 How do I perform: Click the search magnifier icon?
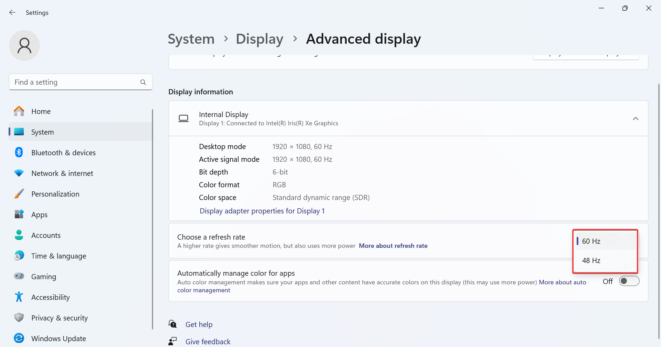143,82
